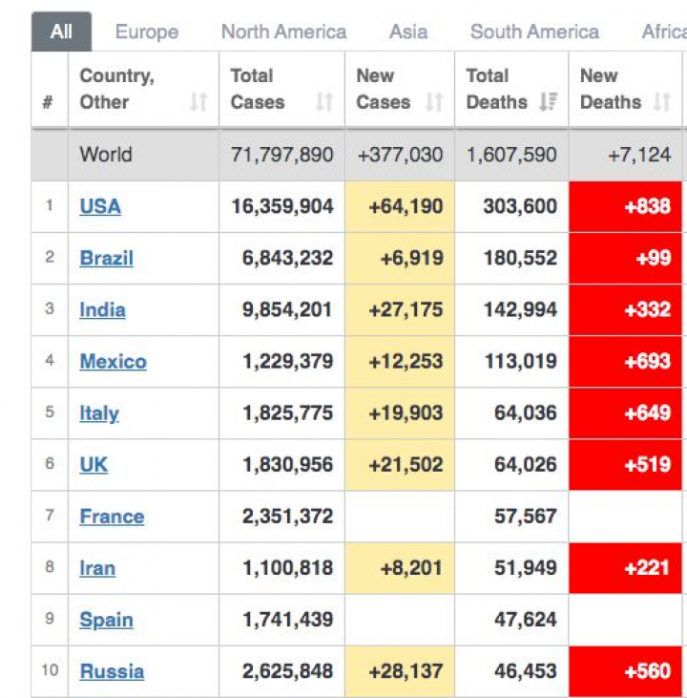Image resolution: width=687 pixels, height=698 pixels.
Task: Open the North America tab
Action: [283, 32]
